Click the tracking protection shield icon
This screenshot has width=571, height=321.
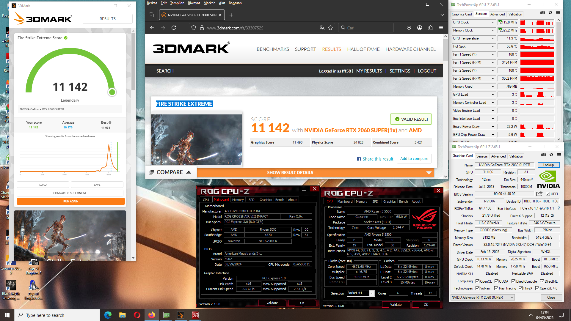pos(194,28)
